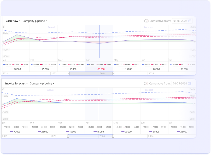This screenshot has height=155, width=211.
Task: Click the date field in Invoice forecast panel
Action: (x=182, y=84)
